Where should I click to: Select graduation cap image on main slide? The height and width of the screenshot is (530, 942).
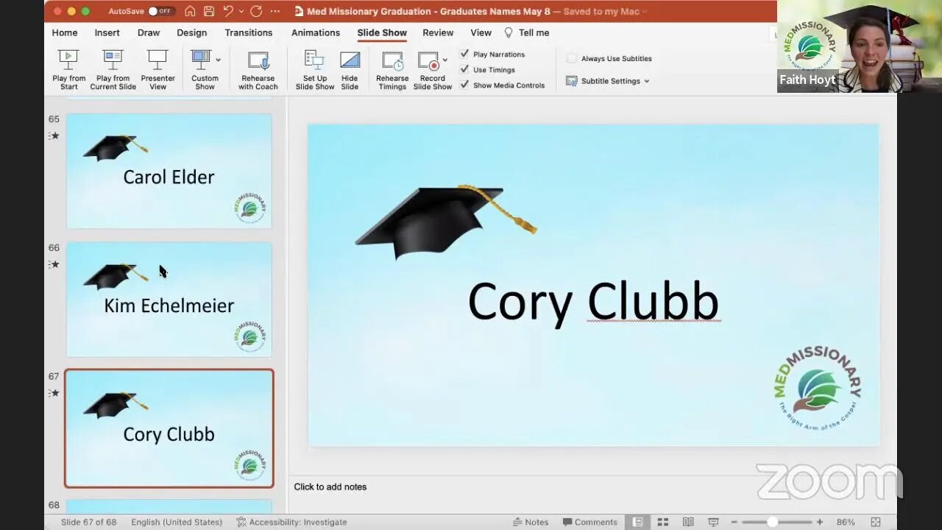[x=446, y=222]
